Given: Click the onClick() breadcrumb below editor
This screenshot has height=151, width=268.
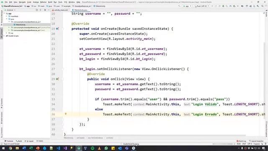Looking at the screenshot, I should tap(110, 138).
